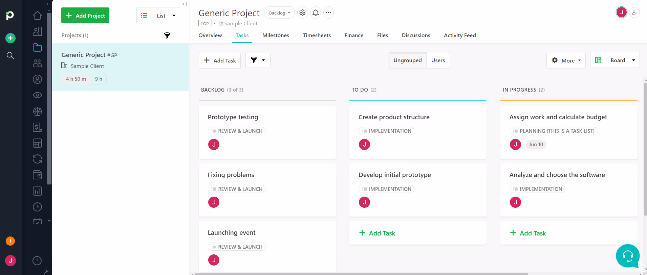Open the user avatar J at bottom left
647x275 pixels.
[x=10, y=260]
